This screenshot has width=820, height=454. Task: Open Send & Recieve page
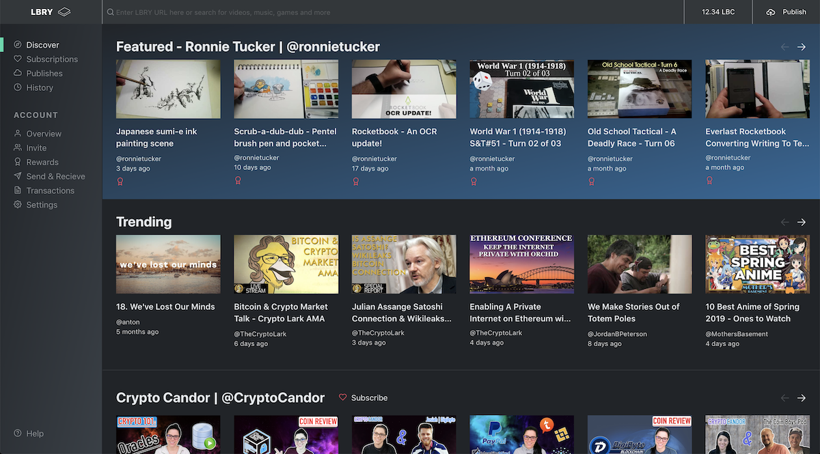click(55, 176)
